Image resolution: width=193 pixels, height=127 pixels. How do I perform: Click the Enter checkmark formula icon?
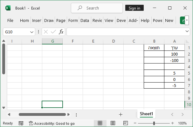[53, 32]
